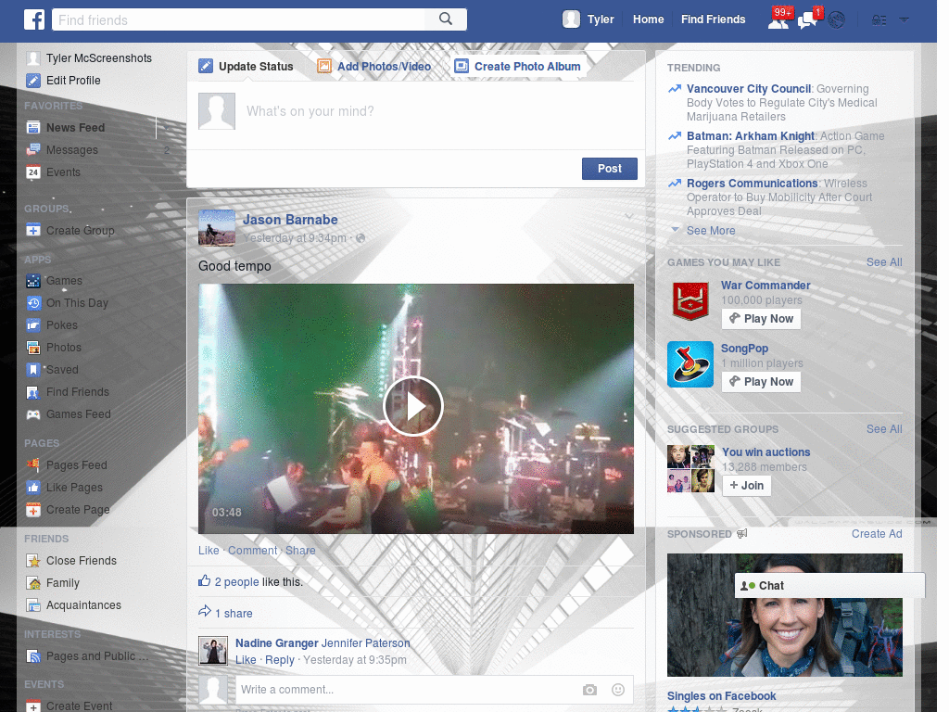Select the Update Status tab
The image size is (949, 712).
pos(247,67)
